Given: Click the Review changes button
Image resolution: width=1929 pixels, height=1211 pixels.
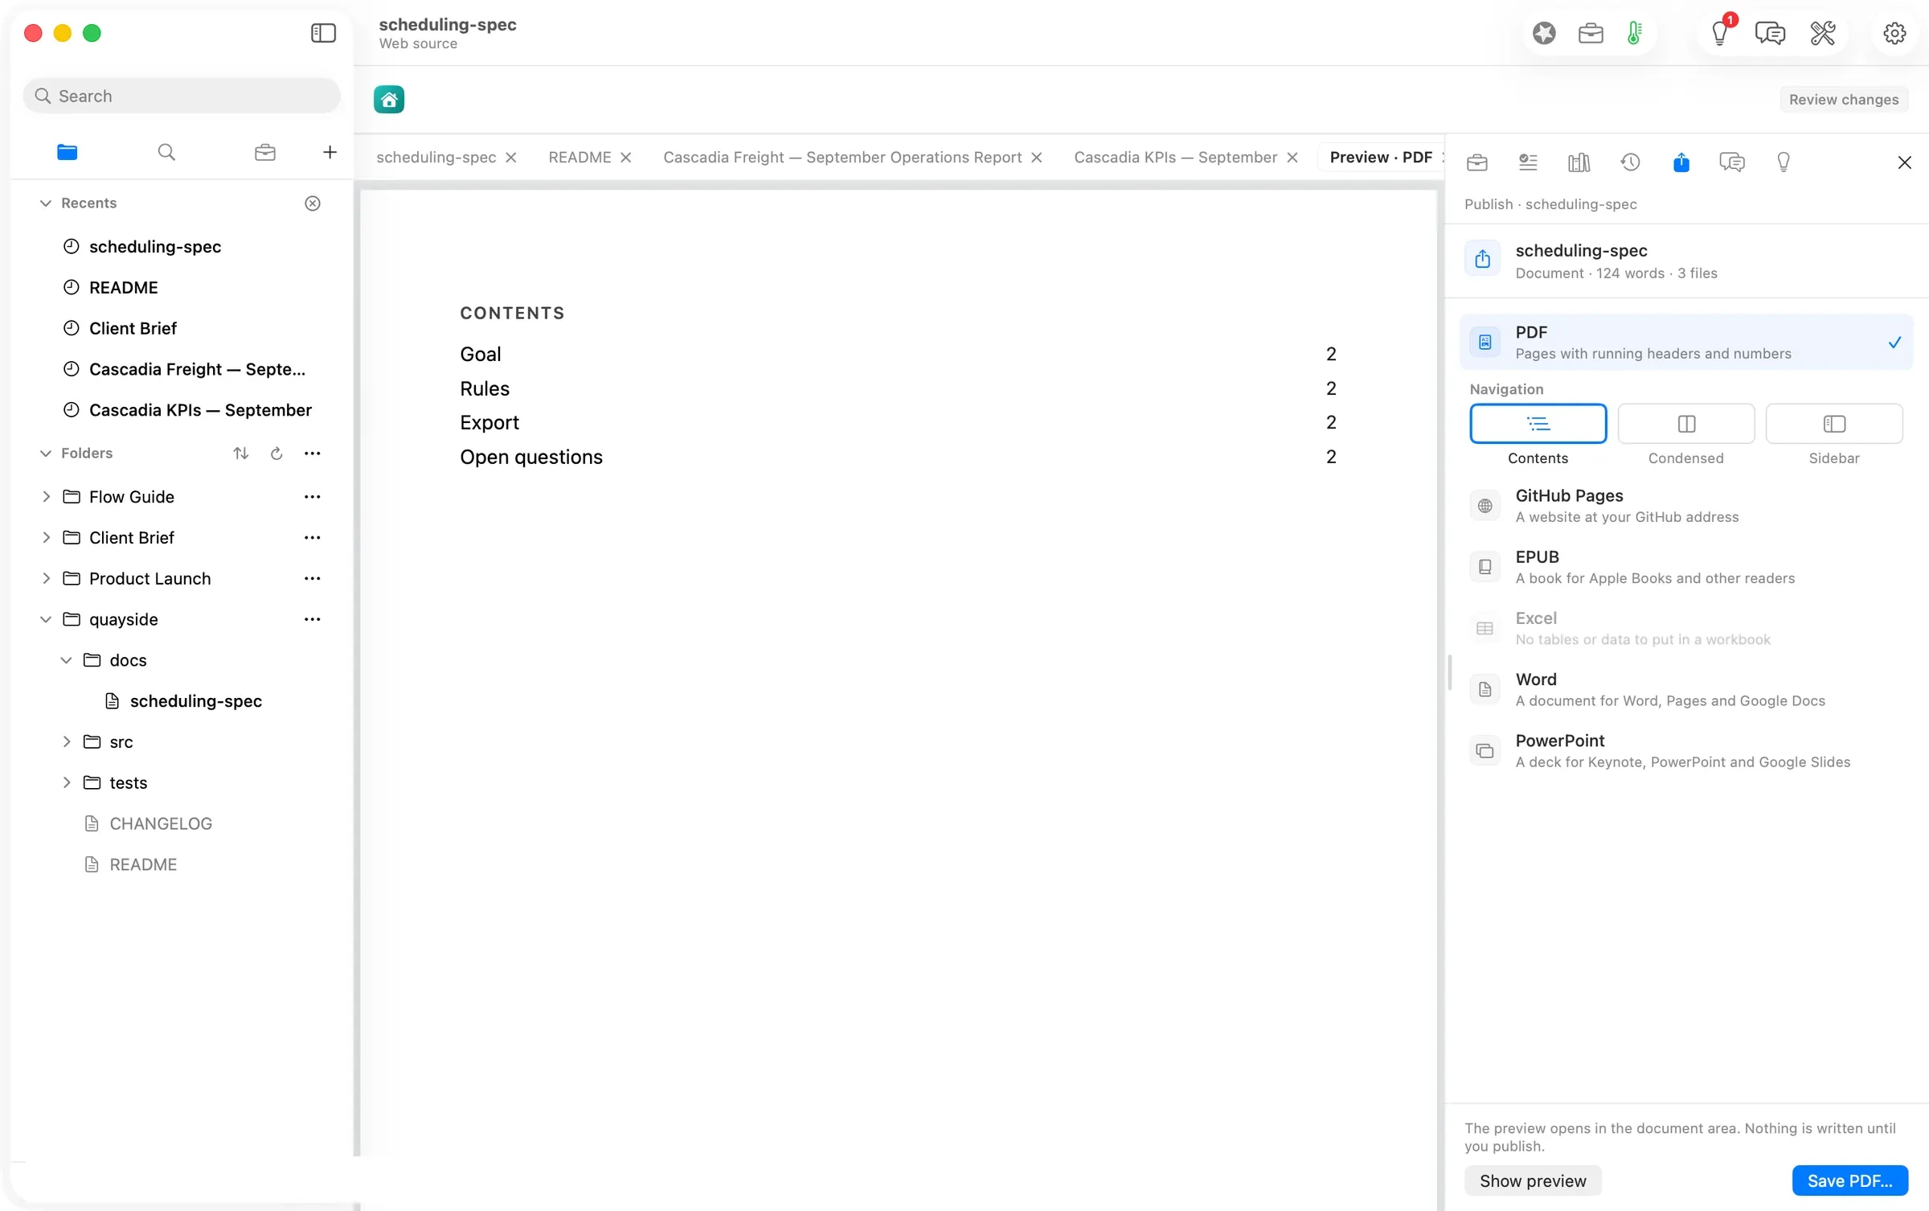Looking at the screenshot, I should 1844,100.
